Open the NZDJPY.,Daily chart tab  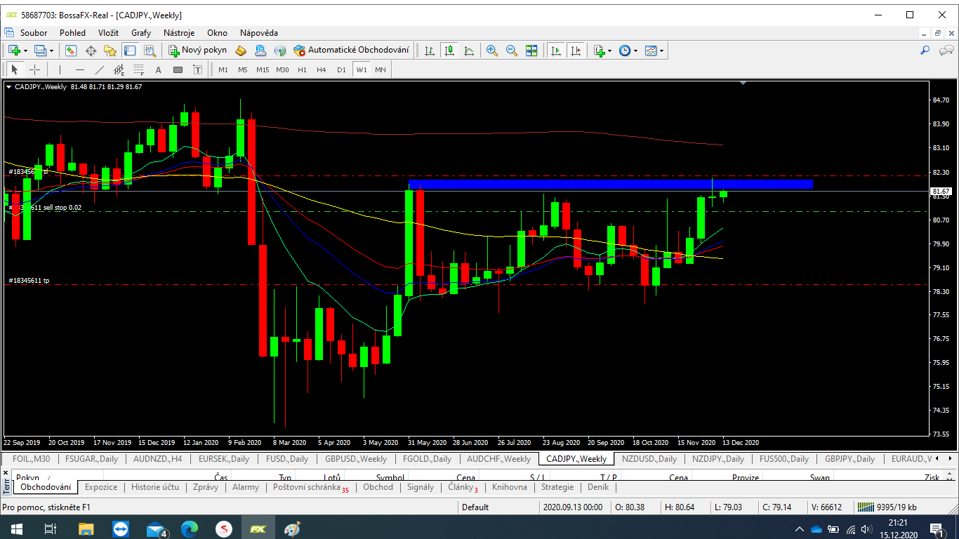pos(717,459)
